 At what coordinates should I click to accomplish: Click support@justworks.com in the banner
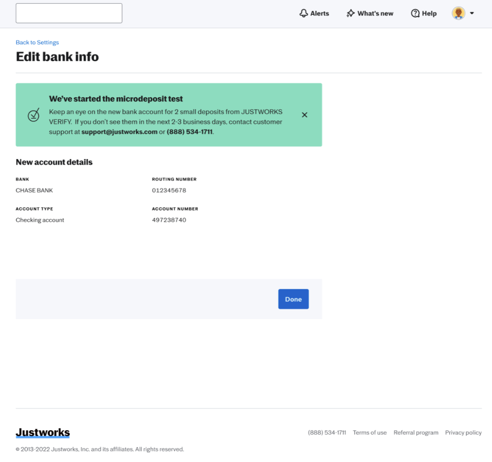click(119, 132)
